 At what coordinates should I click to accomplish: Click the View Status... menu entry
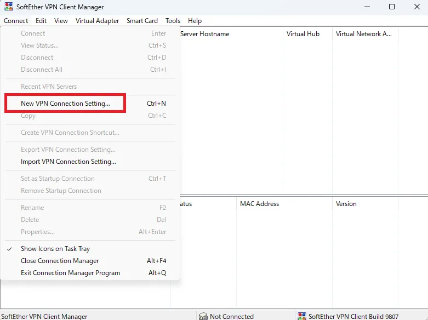click(x=90, y=45)
